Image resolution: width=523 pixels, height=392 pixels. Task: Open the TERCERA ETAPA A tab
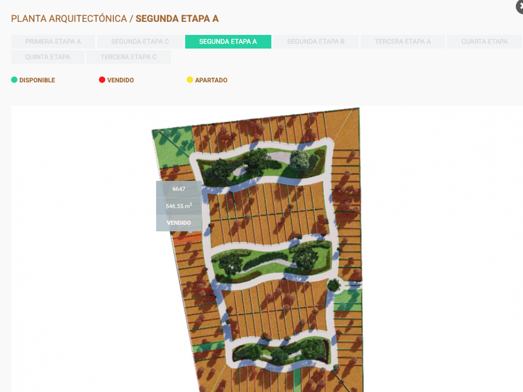coord(403,42)
